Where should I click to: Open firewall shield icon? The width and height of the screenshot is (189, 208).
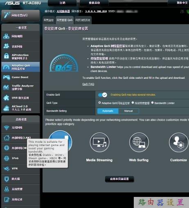6,179
